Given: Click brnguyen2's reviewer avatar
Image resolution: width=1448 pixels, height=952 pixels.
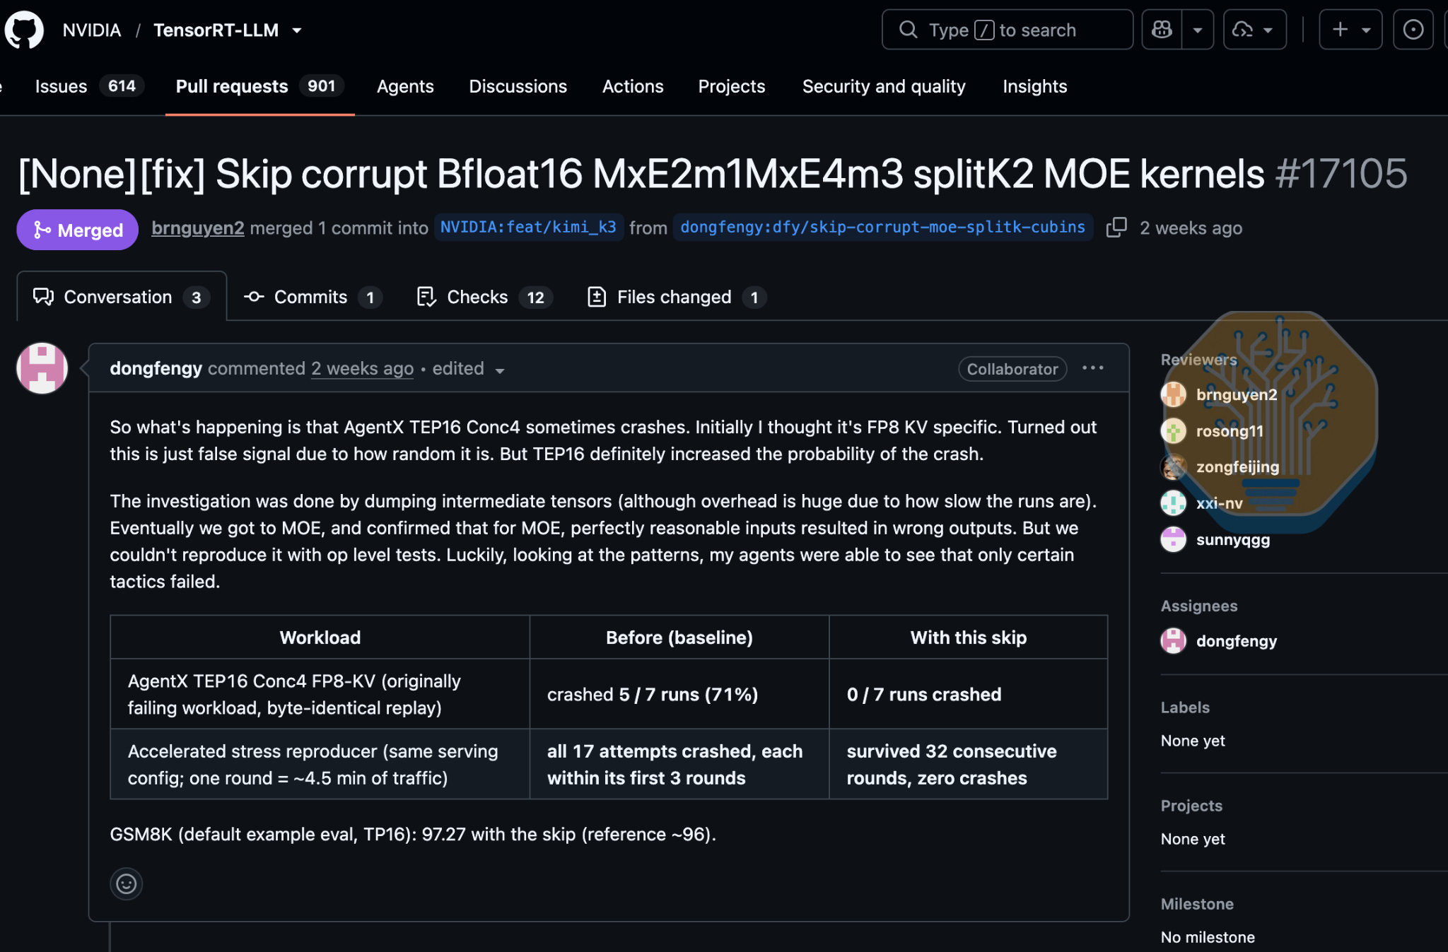Looking at the screenshot, I should coord(1174,394).
